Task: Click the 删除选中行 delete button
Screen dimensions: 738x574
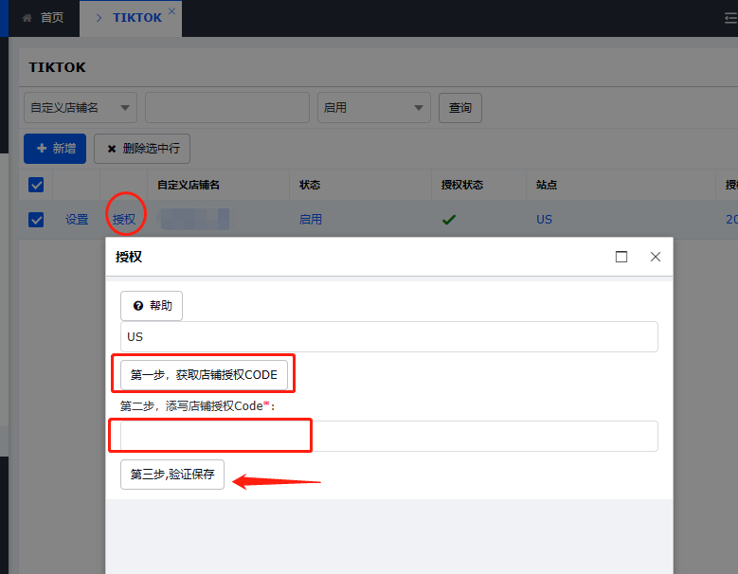Action: point(142,149)
